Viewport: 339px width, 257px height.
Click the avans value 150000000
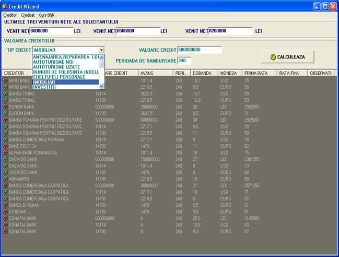coord(150,159)
